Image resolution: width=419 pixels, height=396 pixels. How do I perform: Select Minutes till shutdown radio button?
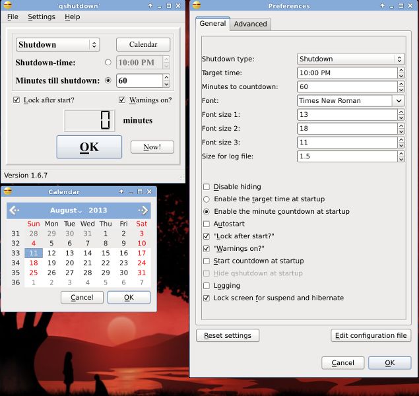[x=108, y=80]
